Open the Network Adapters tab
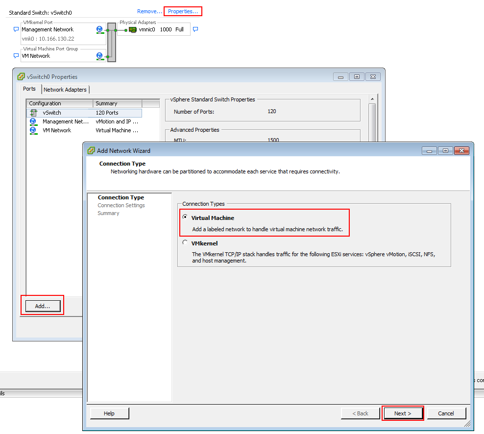 pyautogui.click(x=65, y=90)
